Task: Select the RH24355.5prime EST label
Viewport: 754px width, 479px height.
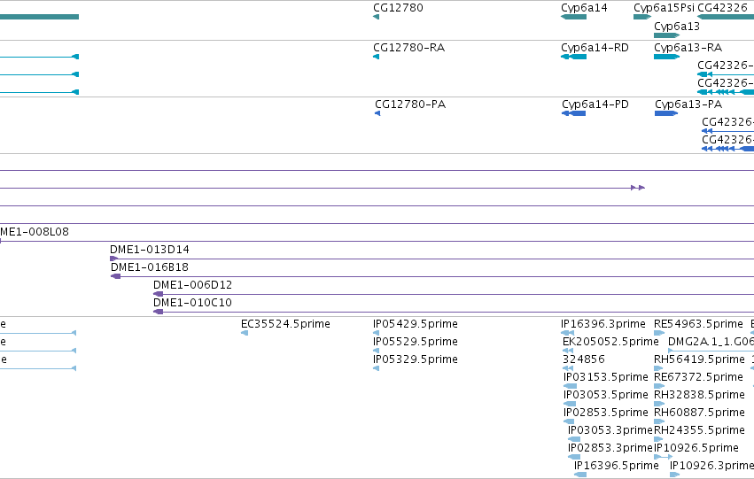Action: click(699, 430)
